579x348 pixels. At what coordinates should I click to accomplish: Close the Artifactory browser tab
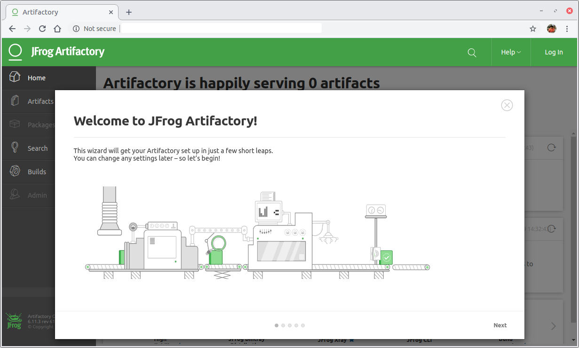pos(111,12)
